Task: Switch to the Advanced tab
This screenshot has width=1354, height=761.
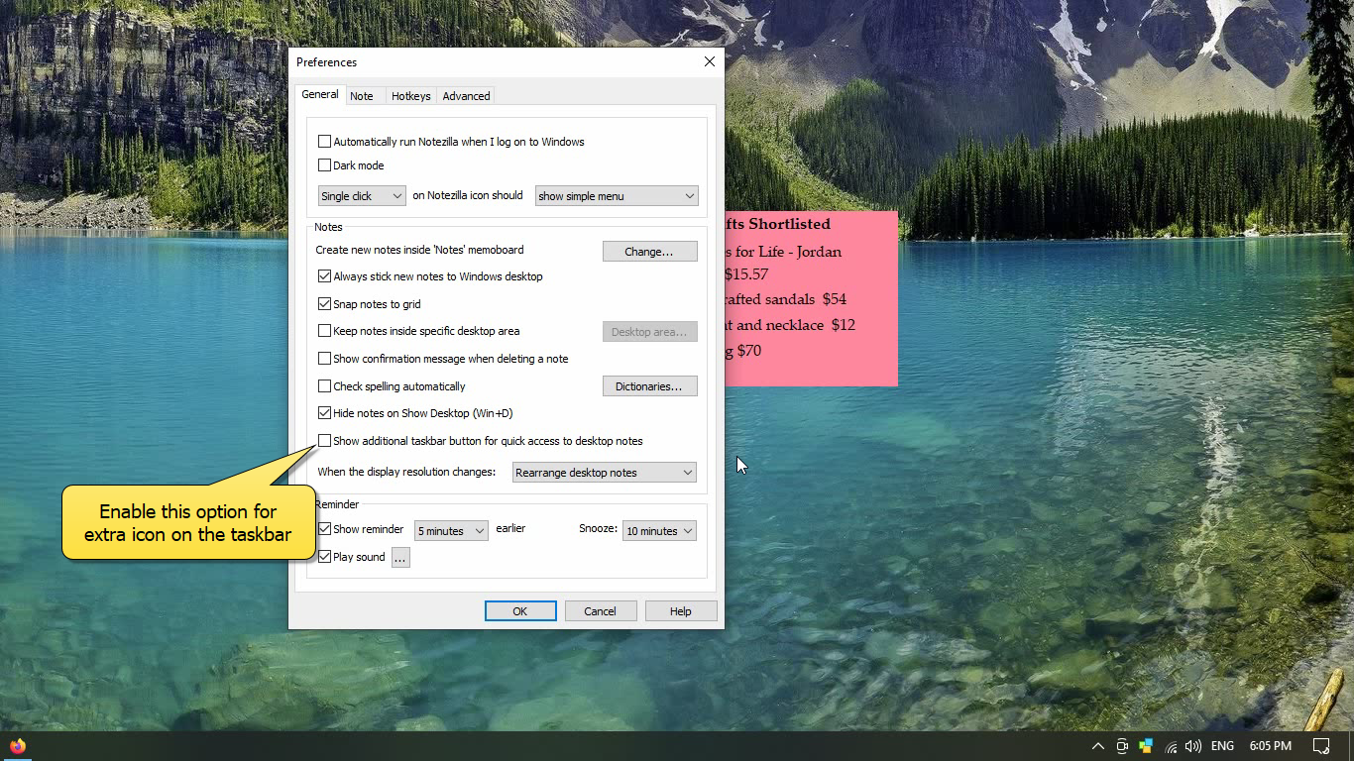Action: tap(466, 96)
